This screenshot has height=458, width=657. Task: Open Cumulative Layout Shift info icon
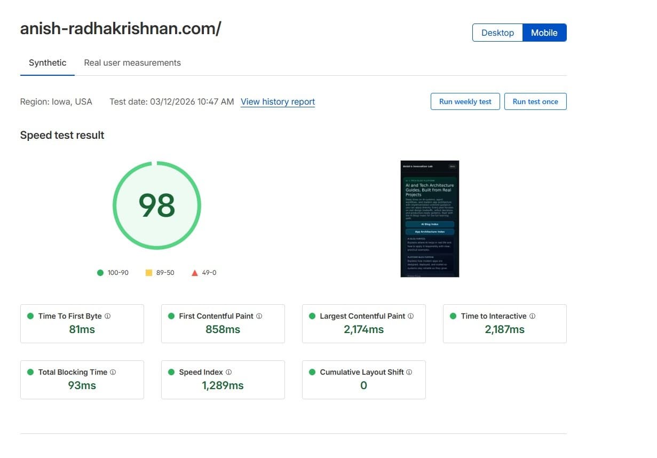[409, 372]
